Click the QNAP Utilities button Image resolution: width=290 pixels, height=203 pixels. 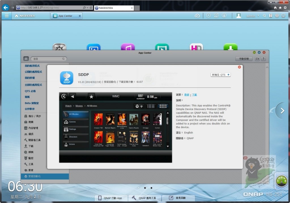(145, 198)
